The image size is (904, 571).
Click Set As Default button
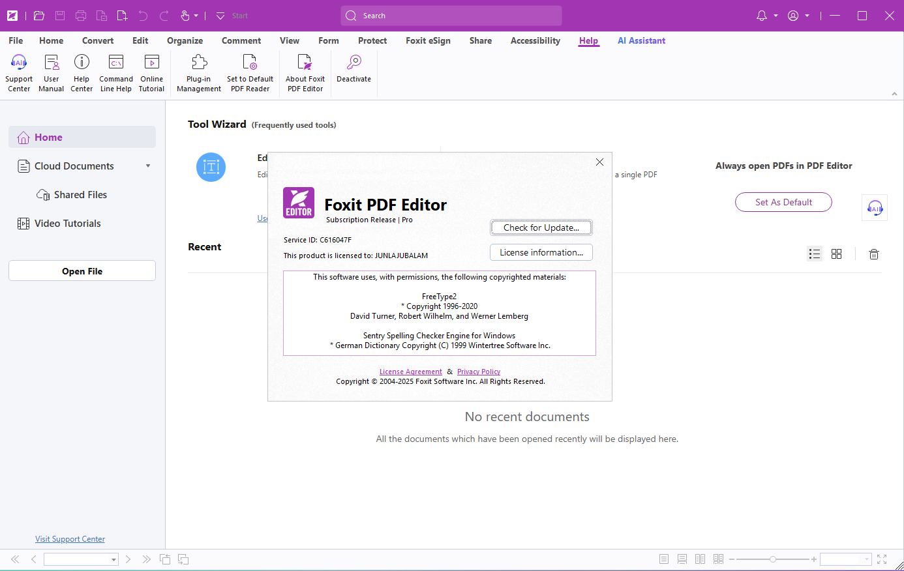point(783,202)
